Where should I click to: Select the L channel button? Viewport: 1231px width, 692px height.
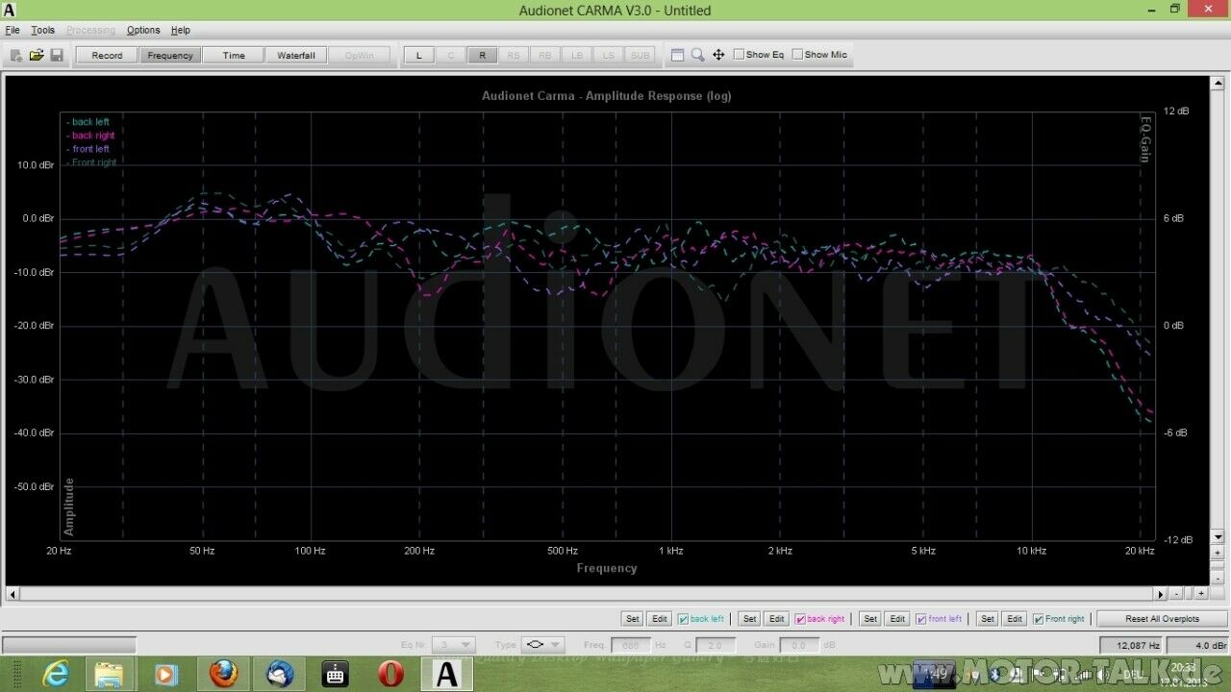point(418,55)
